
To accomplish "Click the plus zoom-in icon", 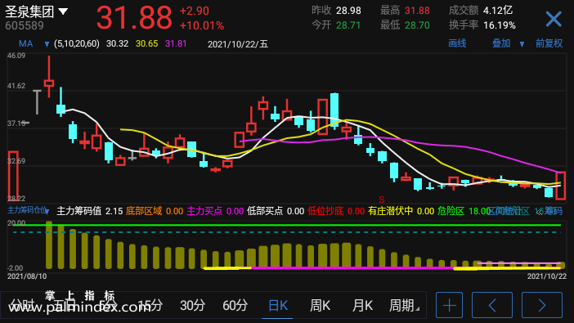I will pyautogui.click(x=449, y=305).
